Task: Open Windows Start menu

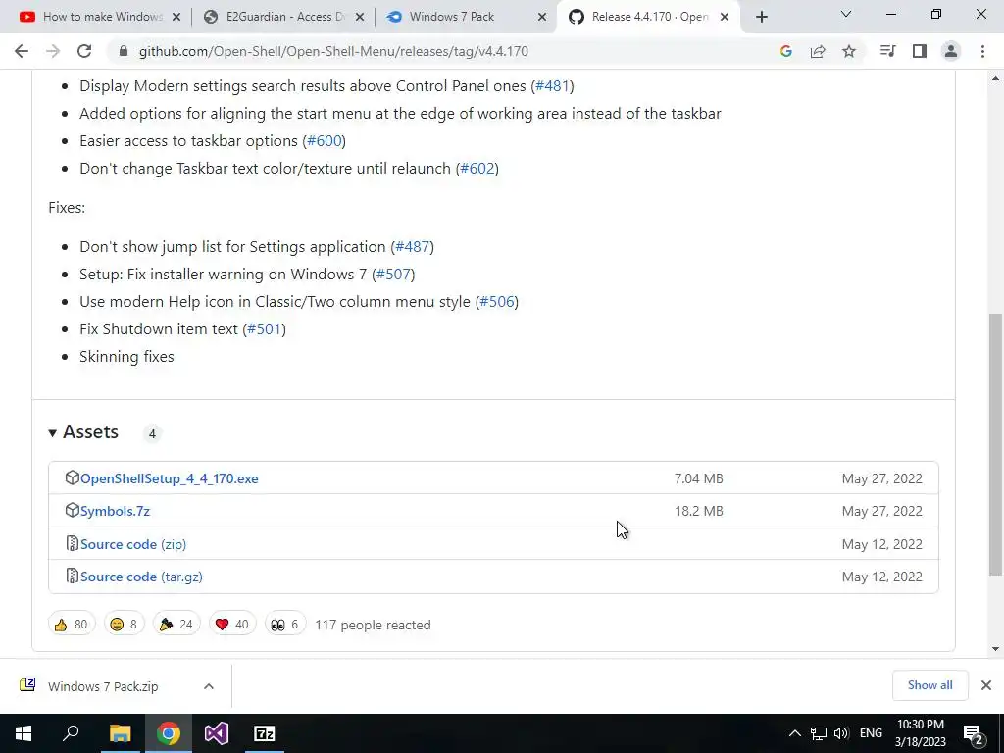Action: click(24, 733)
